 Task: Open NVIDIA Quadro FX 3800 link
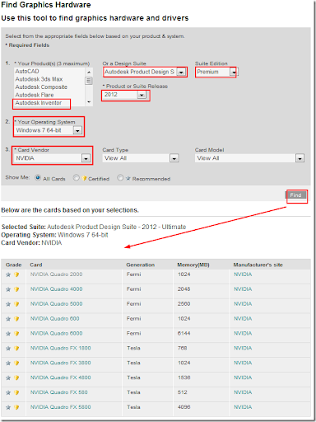[x=60, y=363]
